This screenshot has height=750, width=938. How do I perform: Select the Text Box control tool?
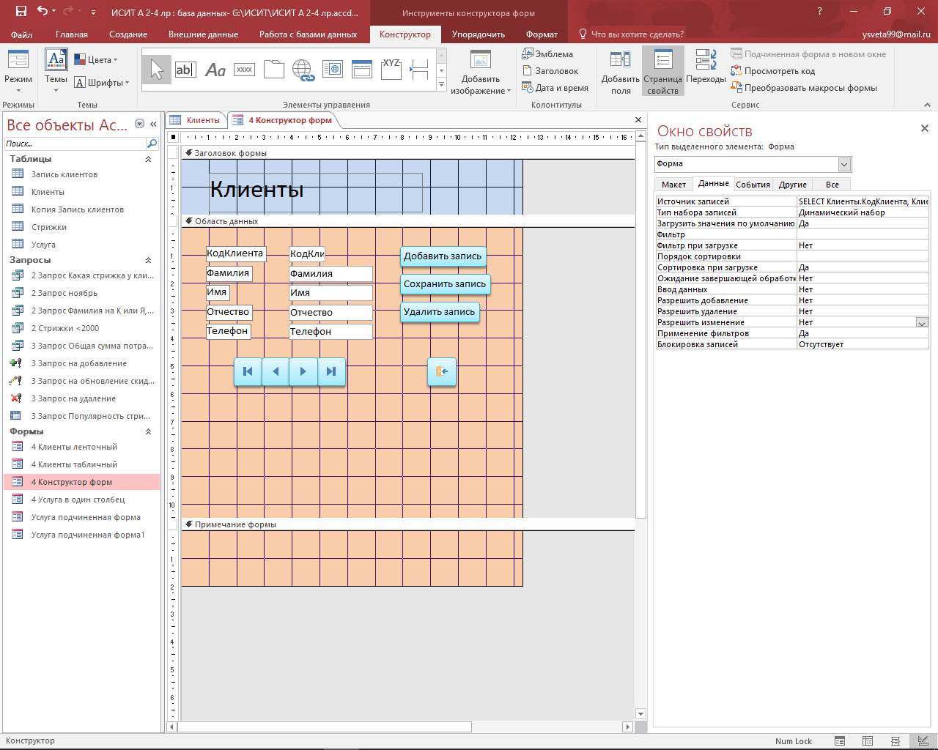[185, 70]
